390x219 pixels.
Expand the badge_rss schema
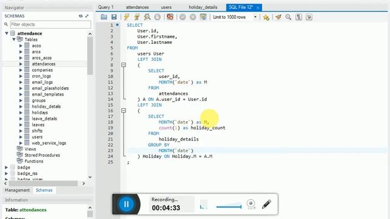pos(7,173)
